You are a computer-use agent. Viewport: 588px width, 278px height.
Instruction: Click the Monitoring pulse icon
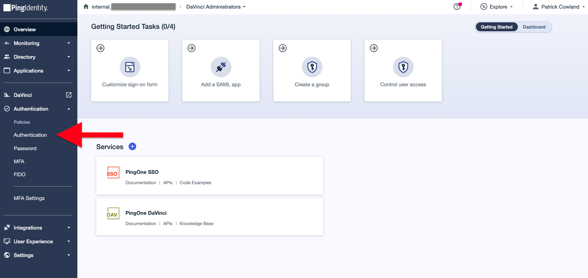[7, 43]
